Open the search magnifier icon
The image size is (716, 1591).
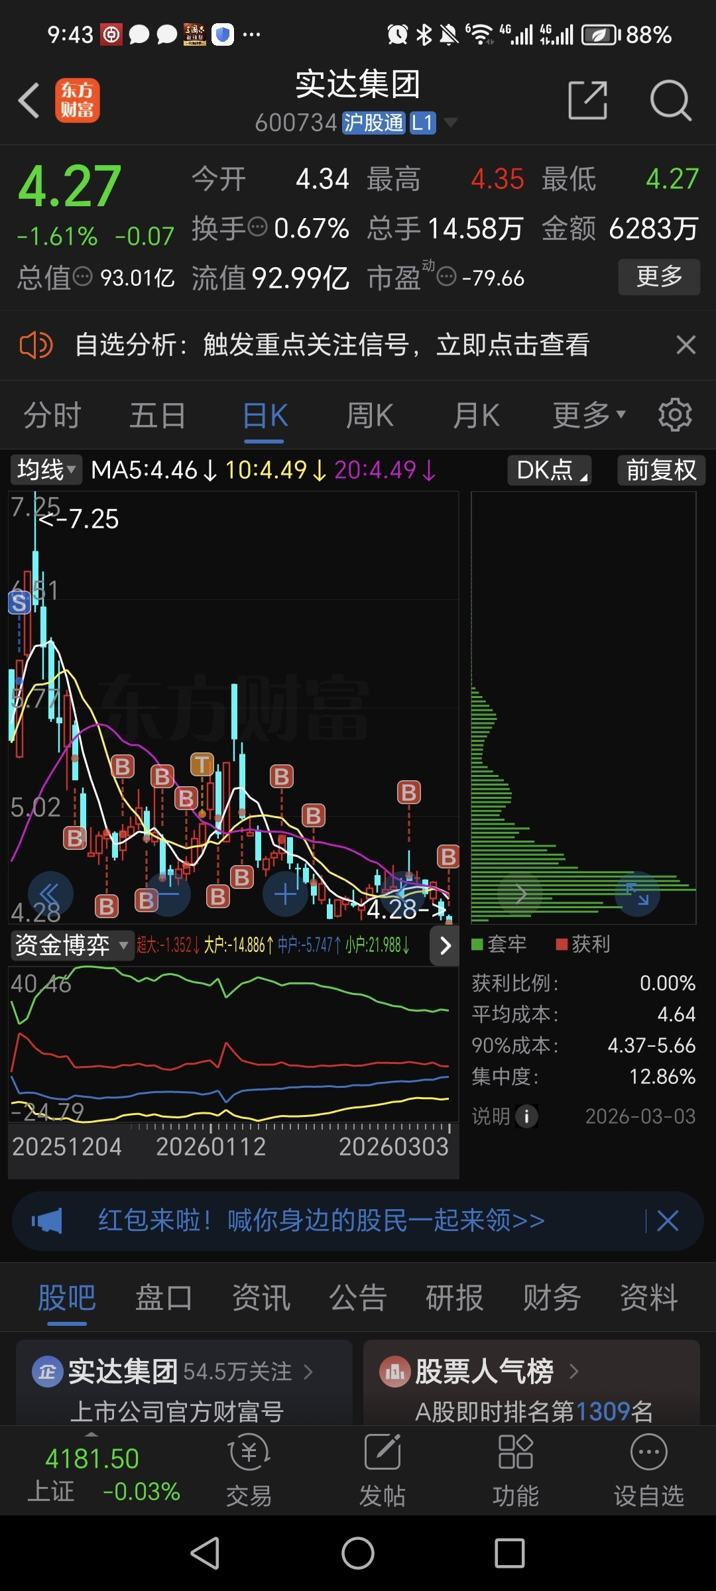(x=671, y=101)
